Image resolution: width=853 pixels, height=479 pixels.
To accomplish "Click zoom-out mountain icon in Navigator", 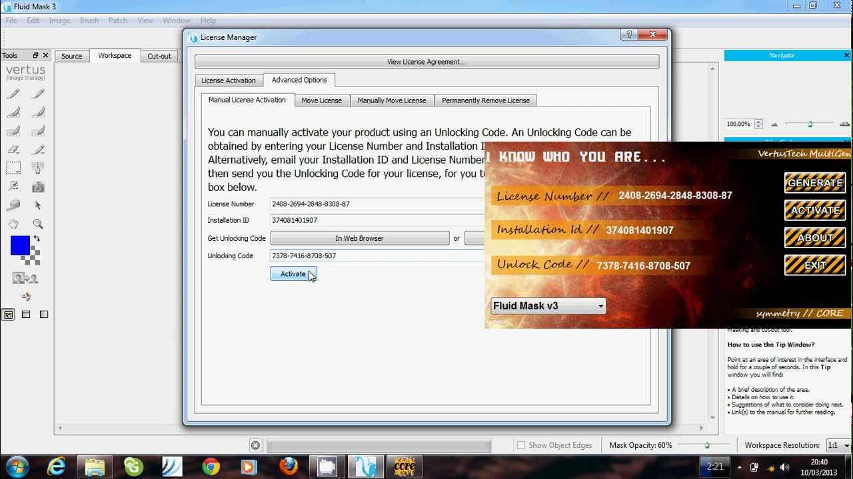I will [774, 124].
